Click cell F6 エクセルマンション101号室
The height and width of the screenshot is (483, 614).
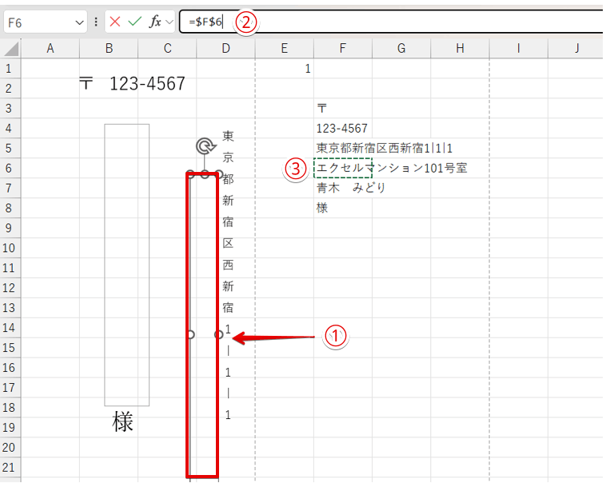click(343, 168)
